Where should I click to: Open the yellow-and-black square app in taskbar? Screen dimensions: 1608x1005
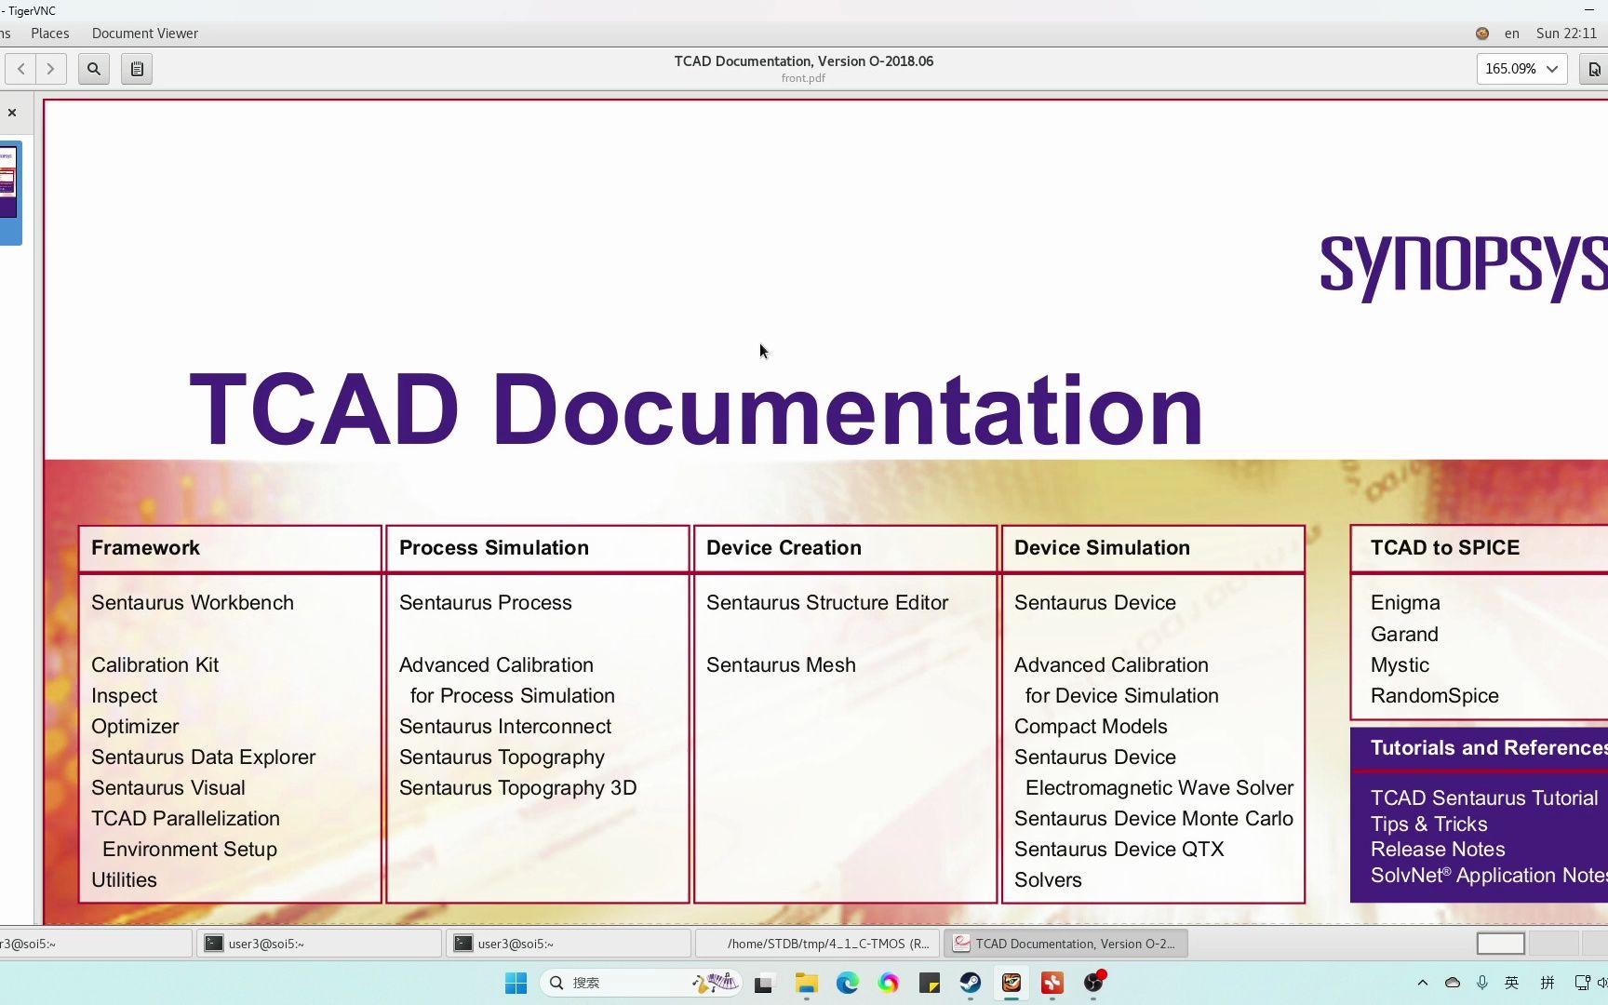point(930,983)
